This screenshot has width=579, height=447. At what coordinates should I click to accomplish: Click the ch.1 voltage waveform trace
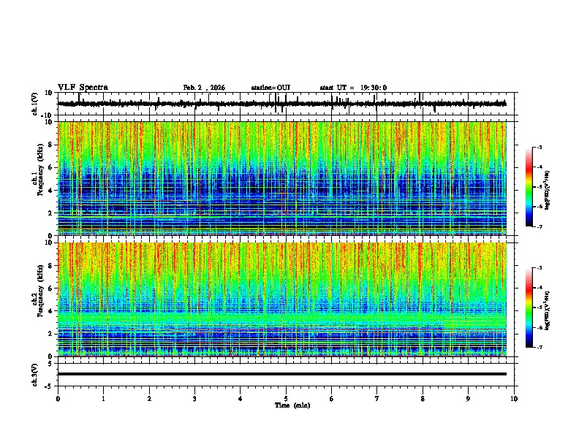pos(282,104)
